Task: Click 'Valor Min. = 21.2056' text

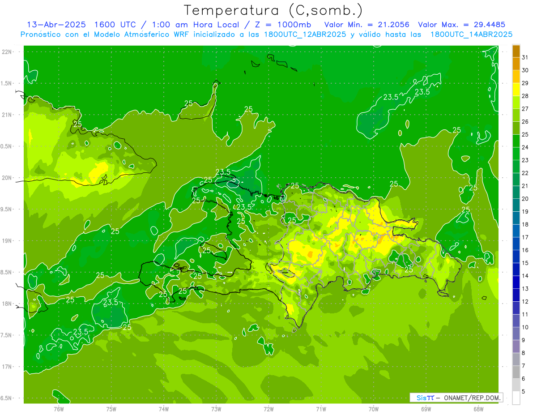Action: coord(368,25)
